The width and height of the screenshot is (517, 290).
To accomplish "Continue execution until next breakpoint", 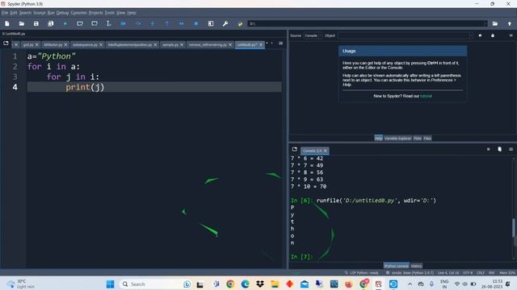I will tap(181, 23).
